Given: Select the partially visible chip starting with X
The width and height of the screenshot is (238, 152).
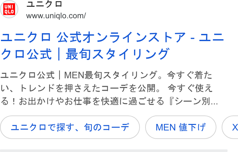Looking at the screenshot, I should (x=230, y=127).
